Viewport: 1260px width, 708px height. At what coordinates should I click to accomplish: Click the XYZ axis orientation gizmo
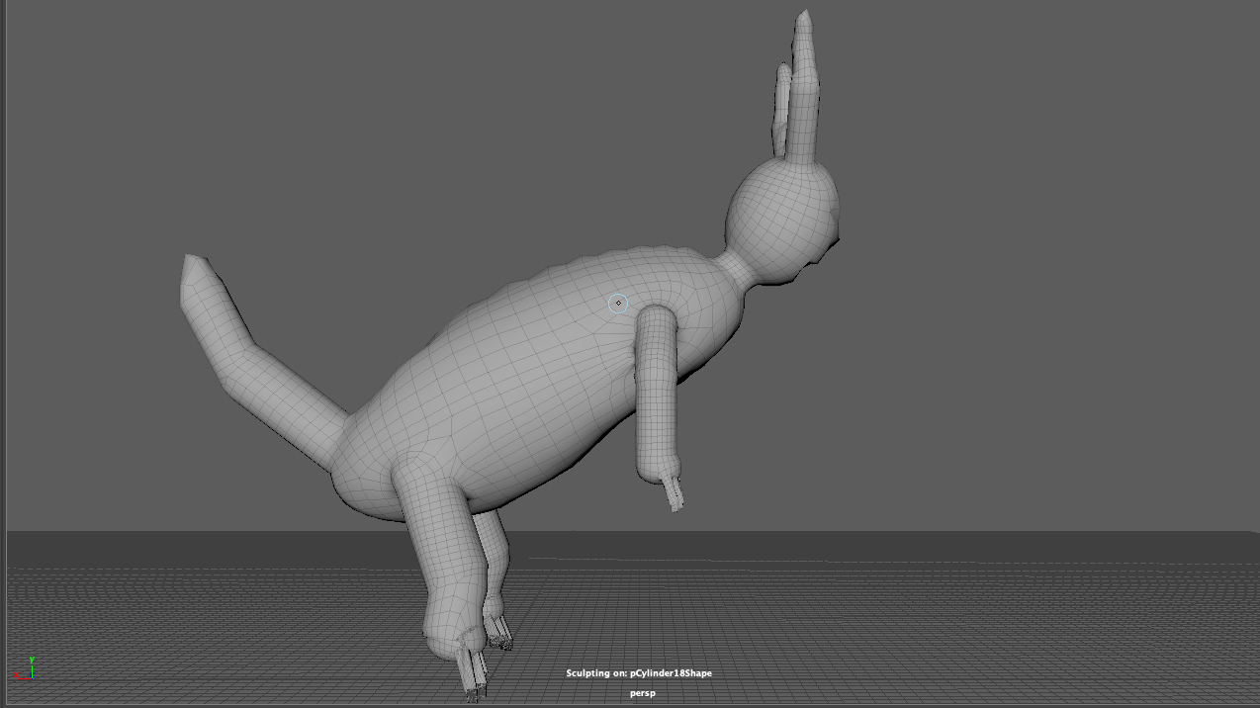tap(26, 669)
